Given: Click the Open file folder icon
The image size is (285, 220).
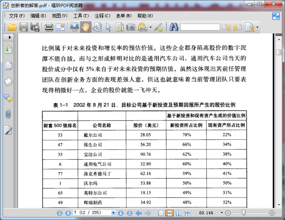Looking at the screenshot, I should pyautogui.click(x=12, y=27).
